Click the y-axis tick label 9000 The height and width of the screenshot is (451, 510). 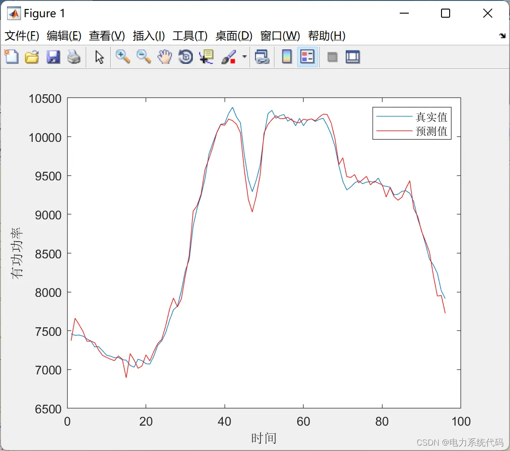[48, 215]
